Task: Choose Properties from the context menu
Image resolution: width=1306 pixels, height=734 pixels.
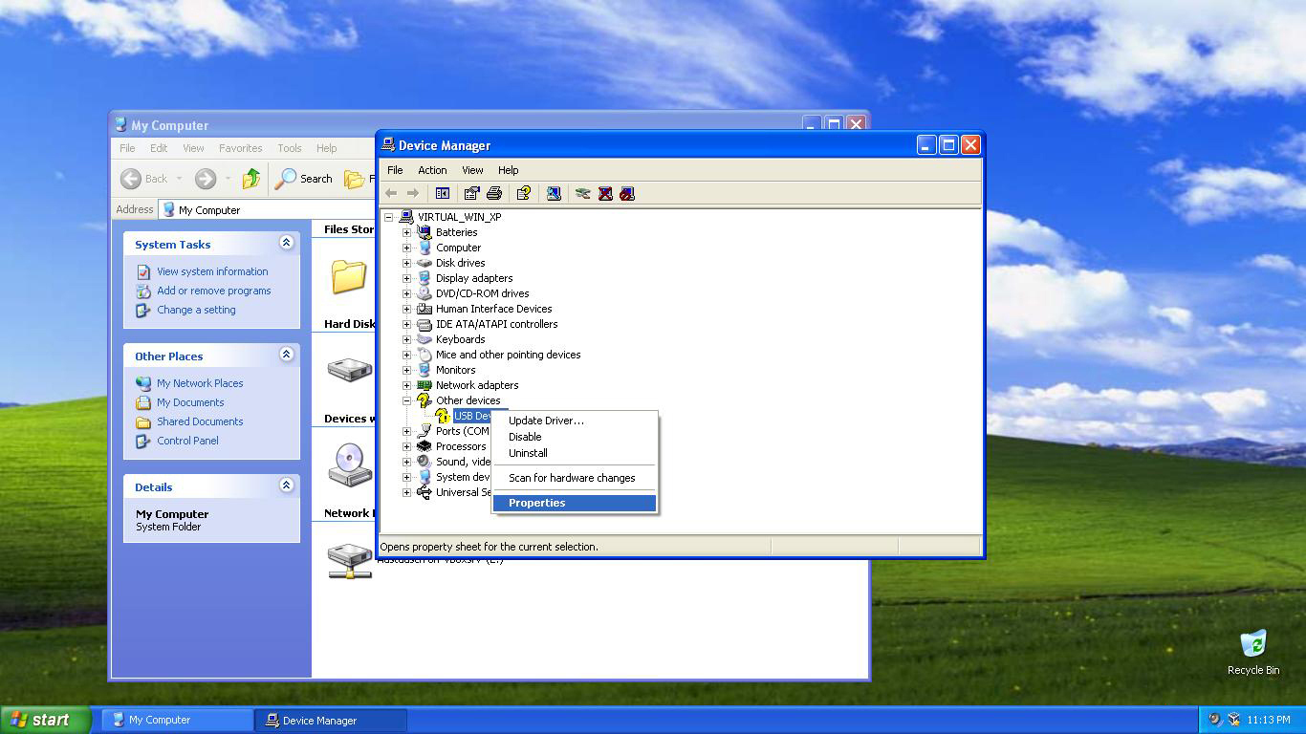Action: pos(574,503)
